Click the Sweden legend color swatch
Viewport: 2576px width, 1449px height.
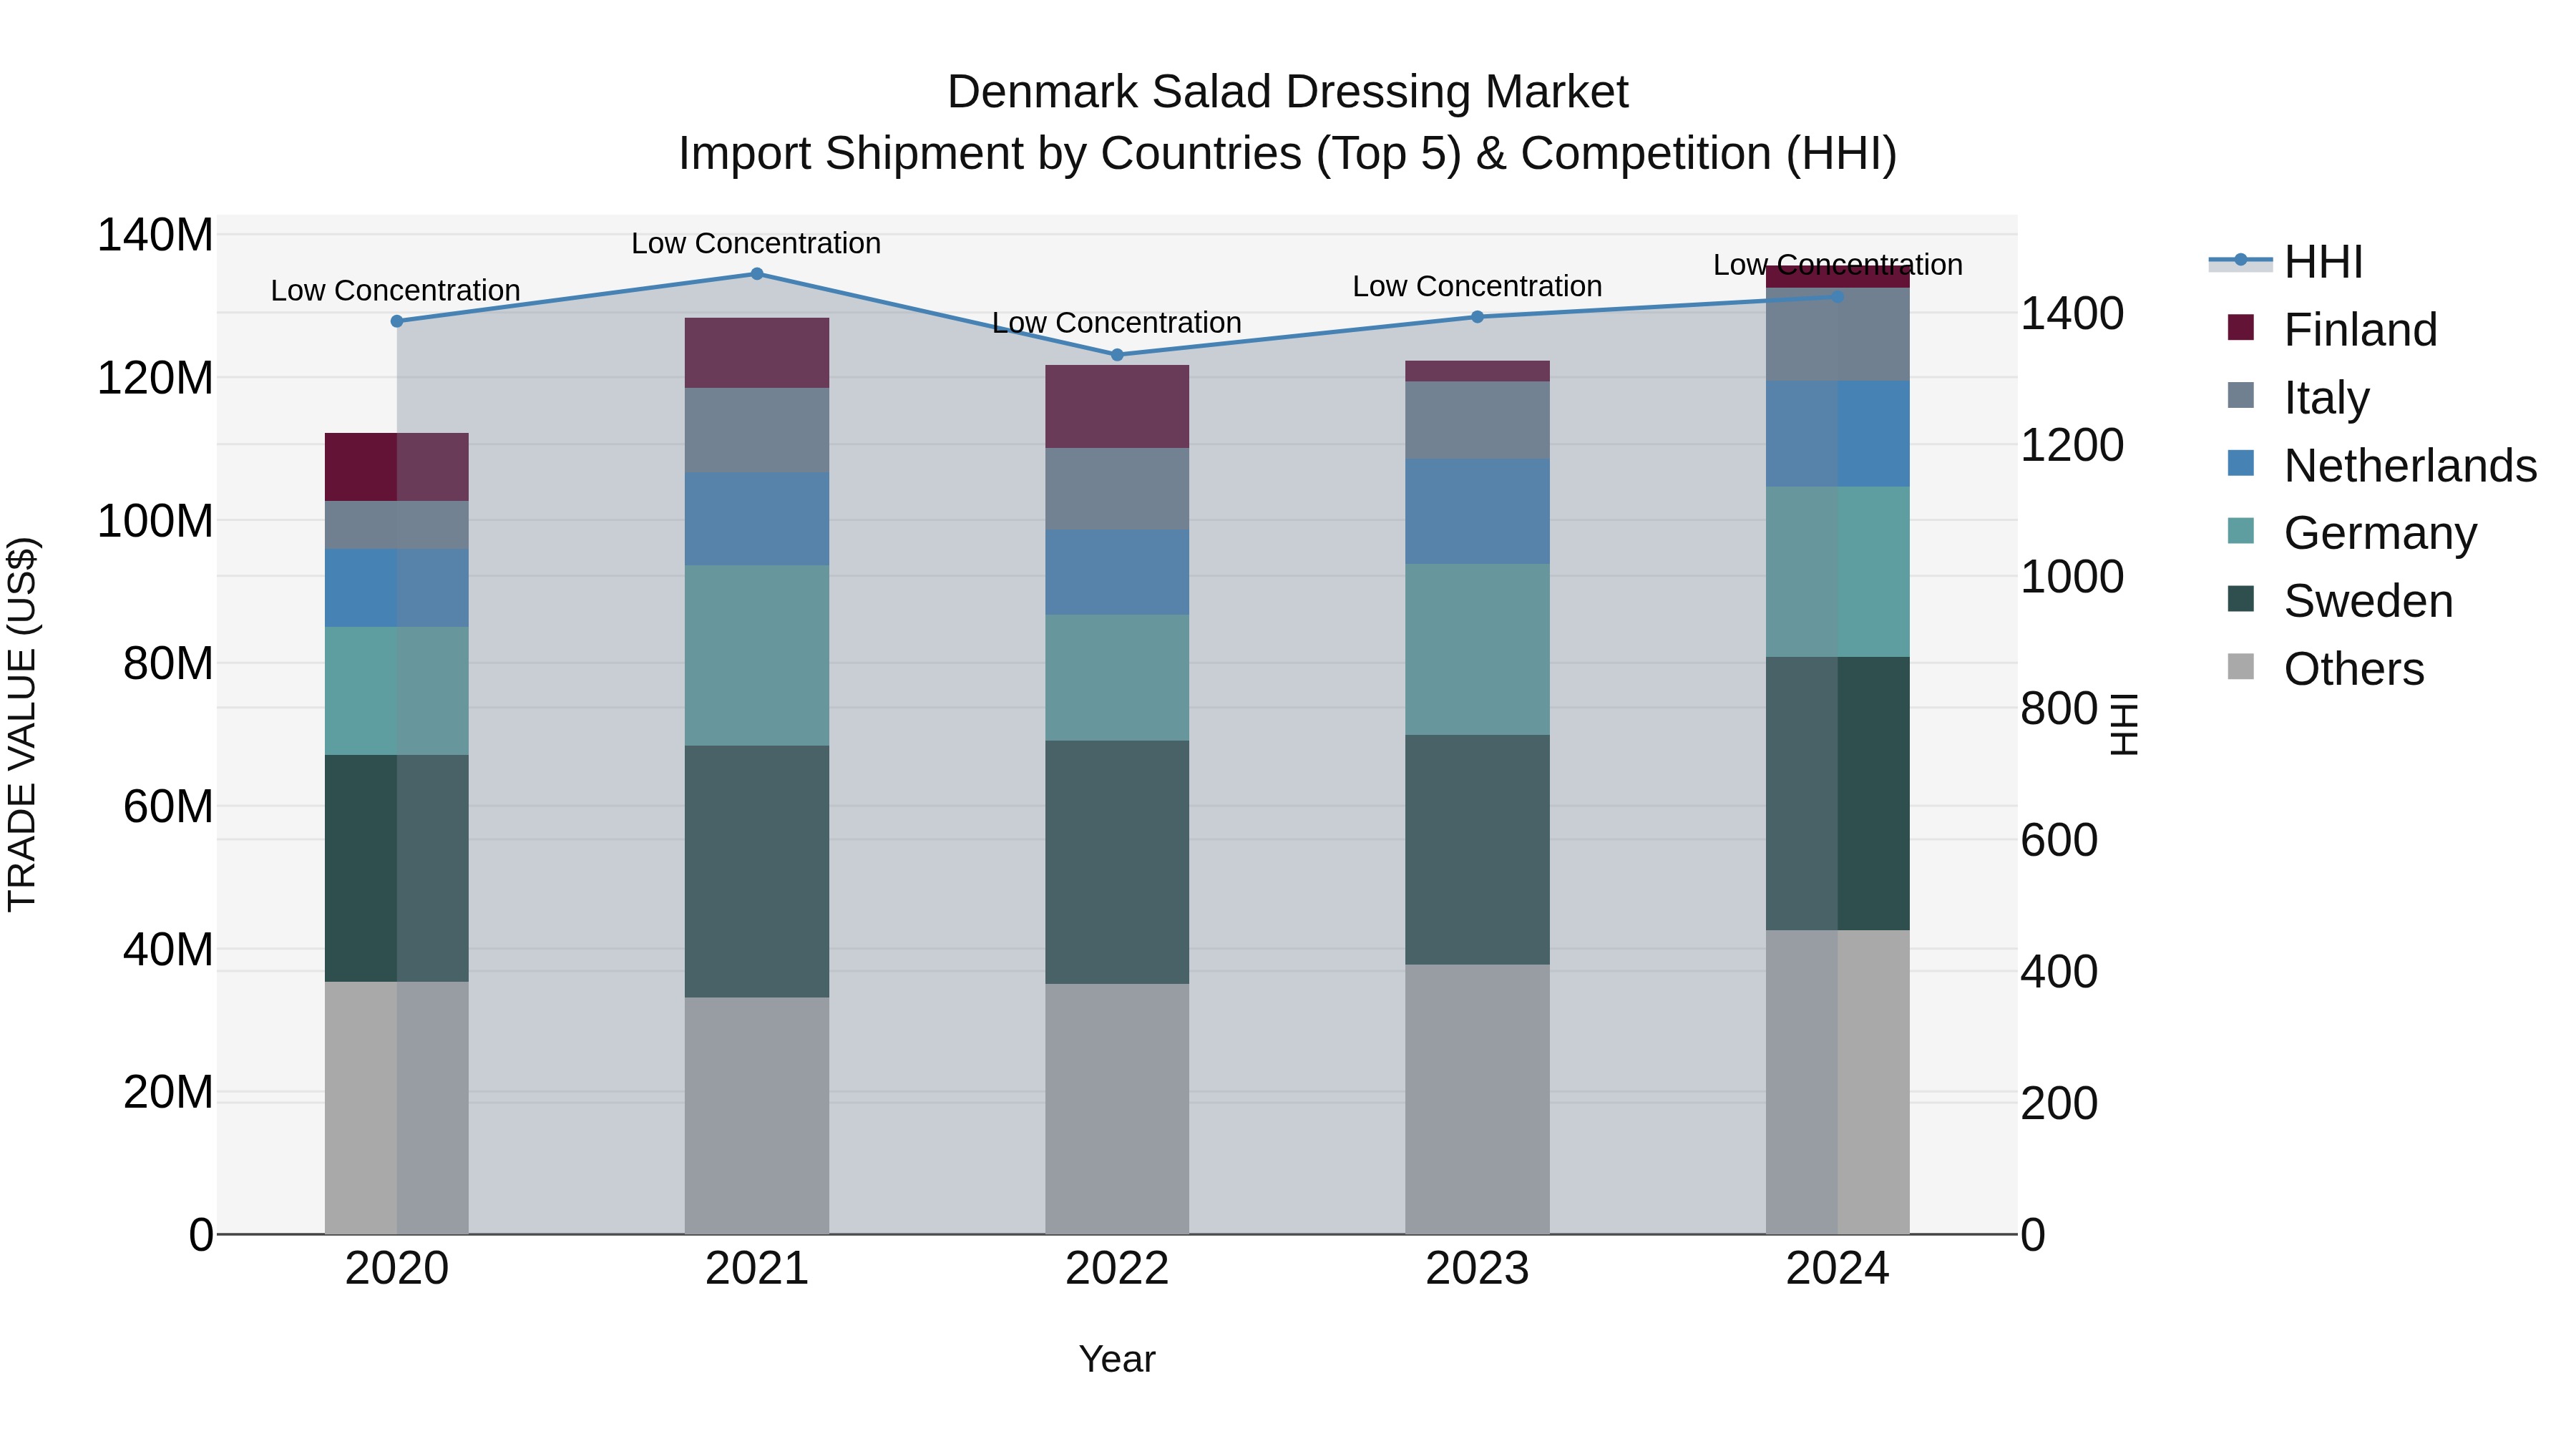2241,599
